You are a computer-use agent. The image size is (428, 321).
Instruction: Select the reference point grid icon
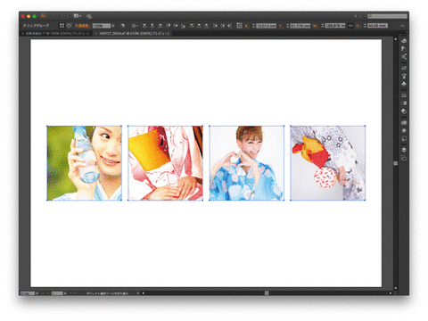tap(239, 26)
